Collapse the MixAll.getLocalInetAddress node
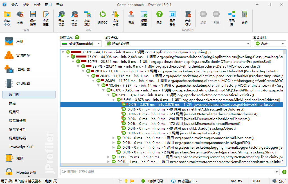 click(114, 100)
